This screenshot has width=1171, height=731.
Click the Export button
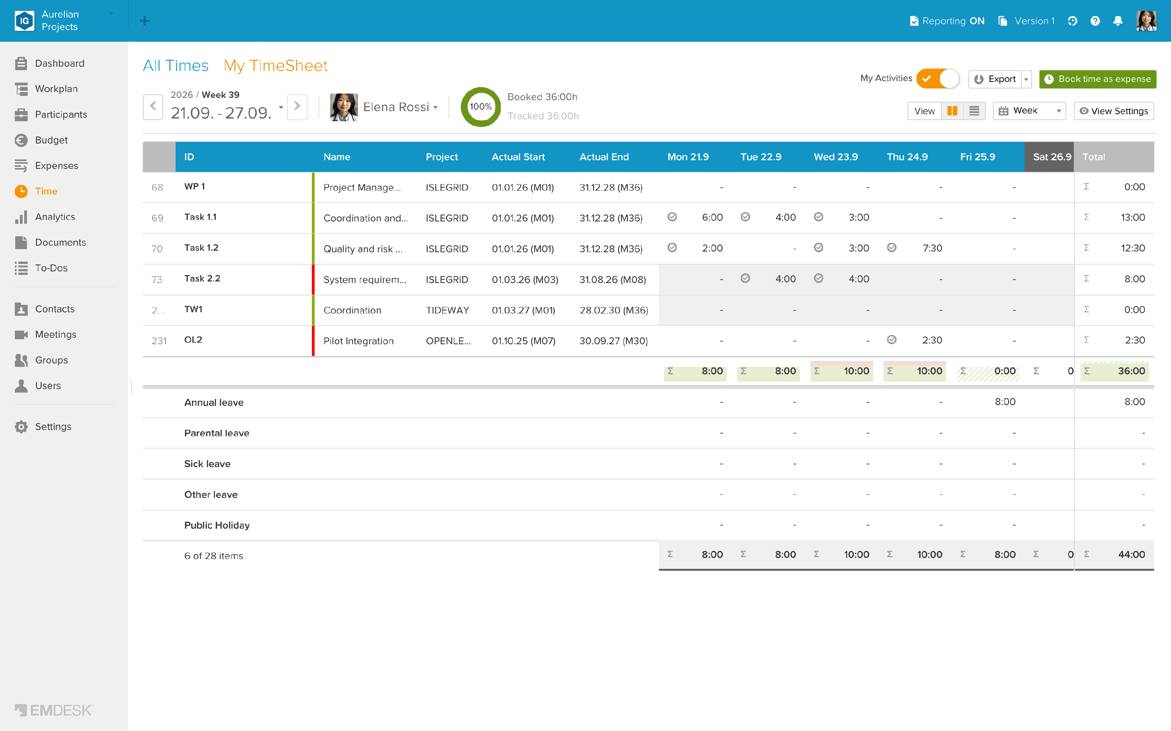[995, 79]
